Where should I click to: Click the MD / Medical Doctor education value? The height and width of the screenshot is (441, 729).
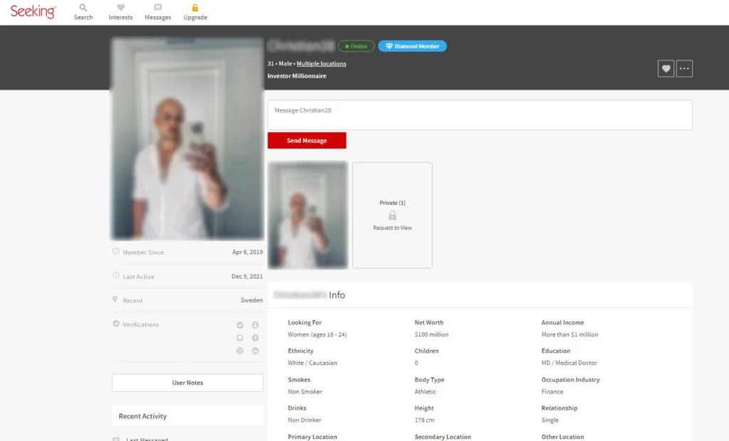569,363
